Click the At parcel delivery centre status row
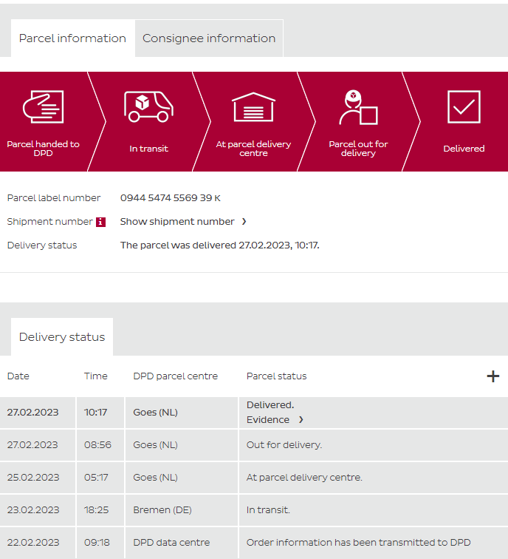This screenshot has width=508, height=559. click(x=304, y=478)
